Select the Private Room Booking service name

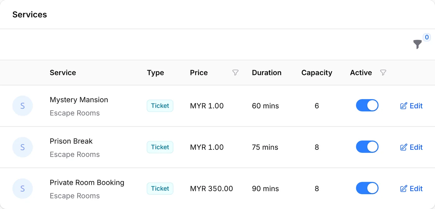(x=87, y=183)
